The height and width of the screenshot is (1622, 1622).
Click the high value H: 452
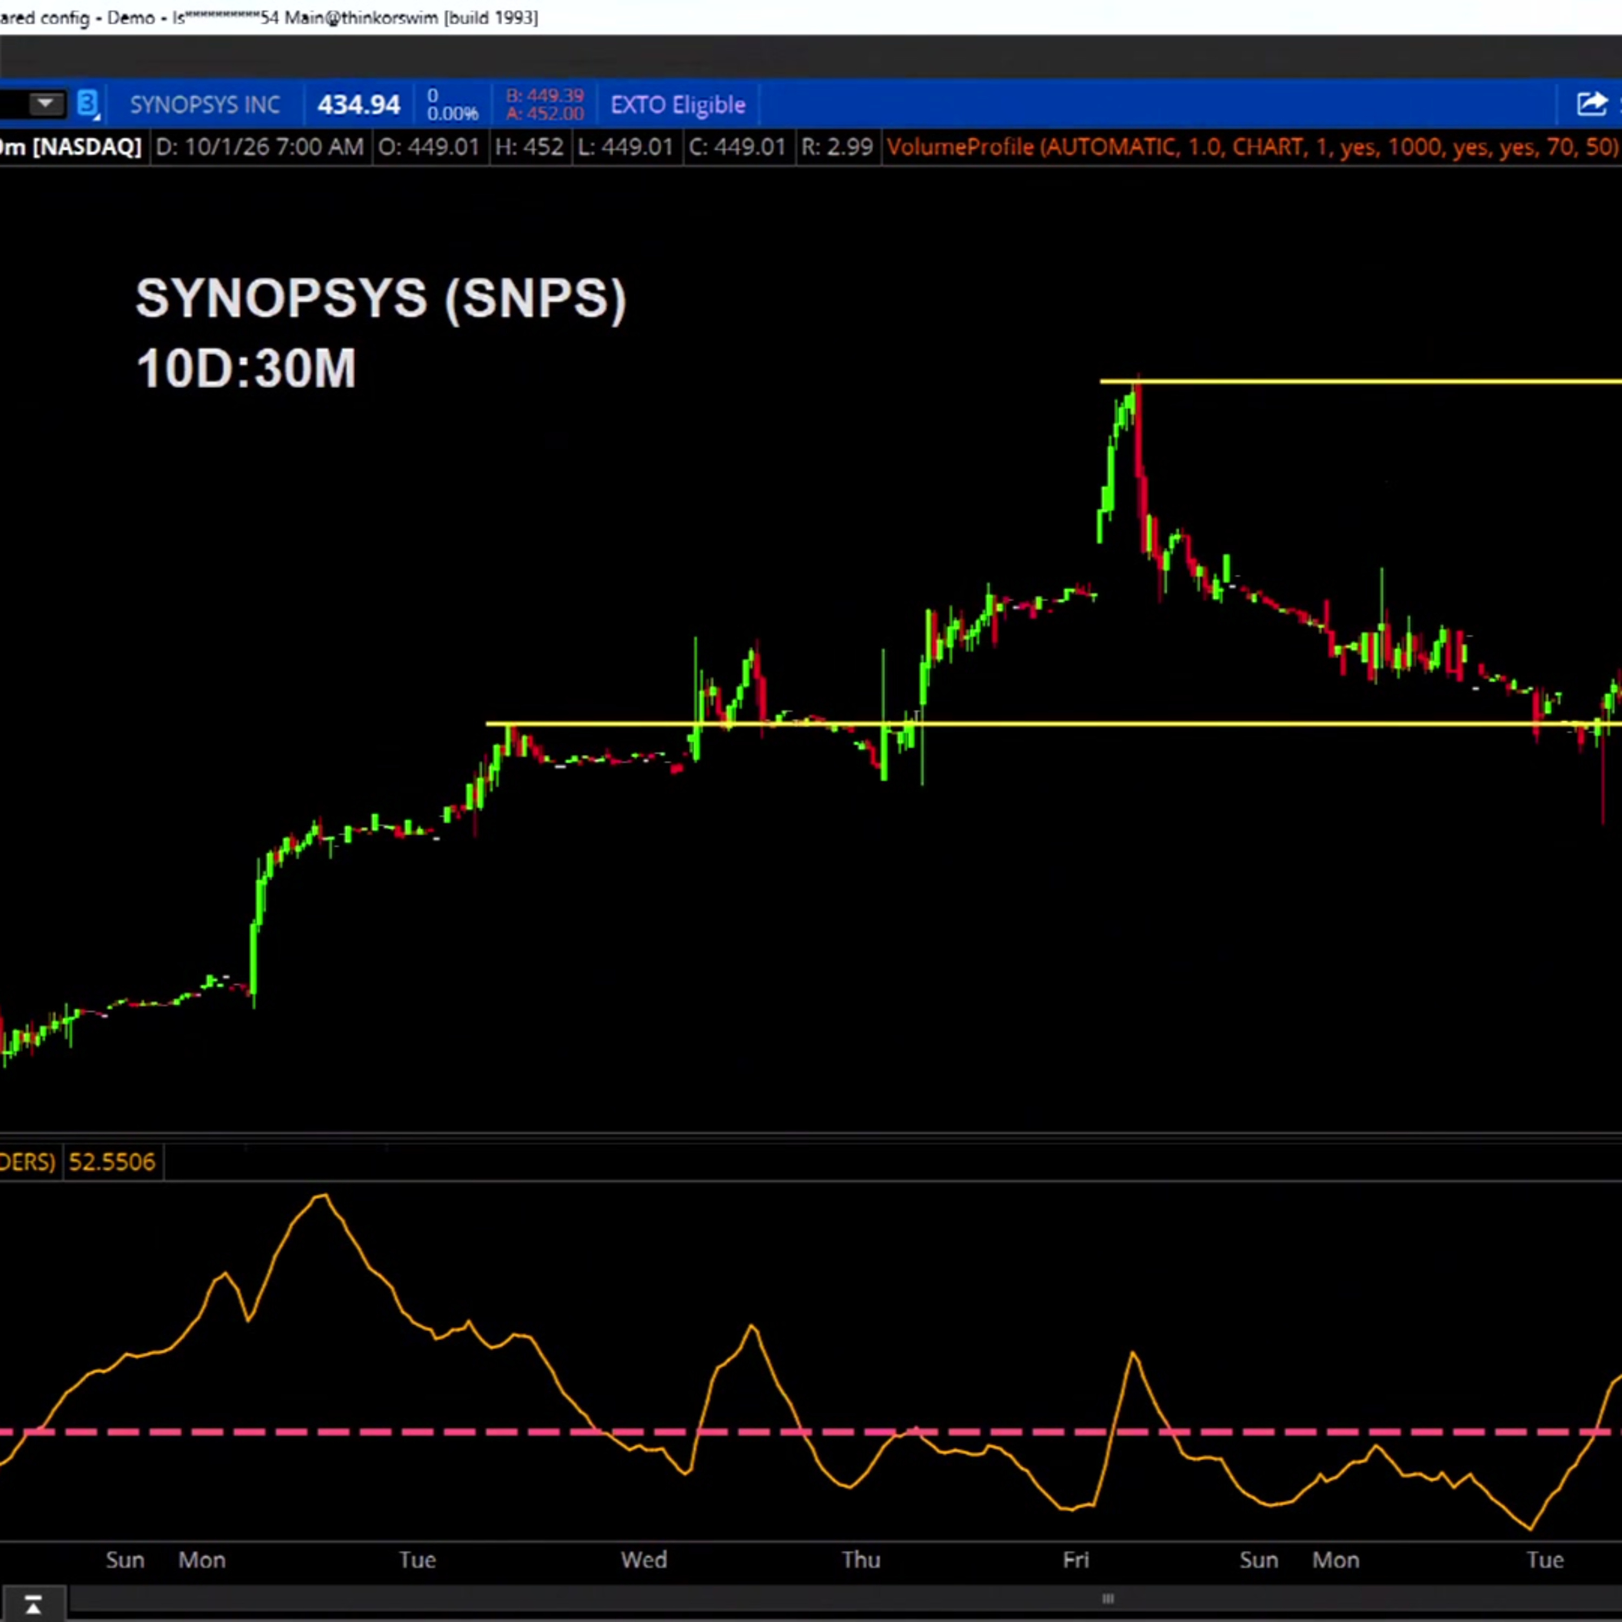pos(529,147)
